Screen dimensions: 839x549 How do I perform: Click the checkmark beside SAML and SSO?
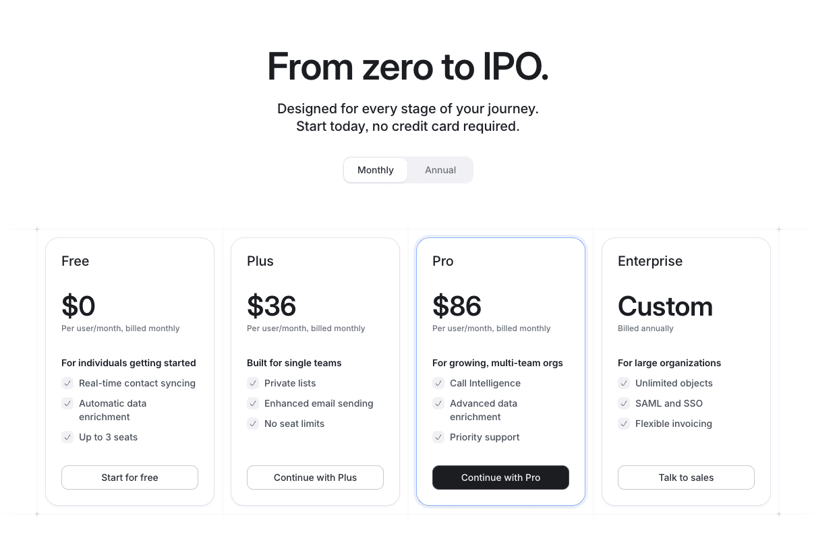tap(624, 403)
